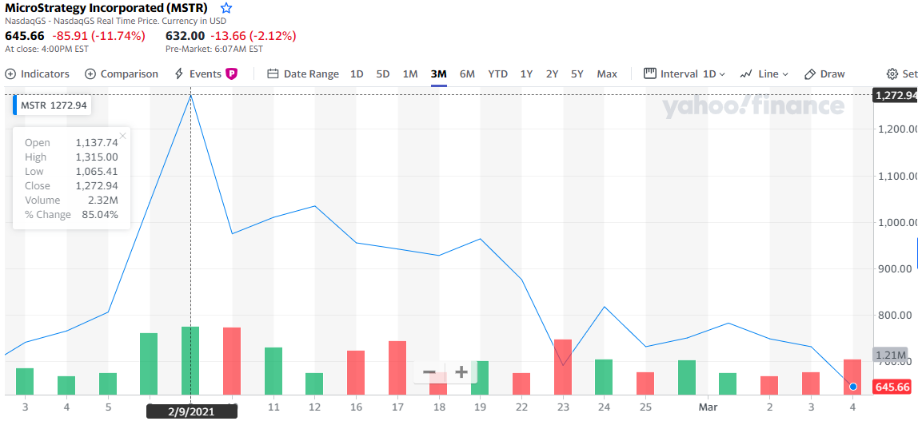Image resolution: width=918 pixels, height=425 pixels.
Task: Click the MSTR 1272.94 series label
Action: coord(53,105)
